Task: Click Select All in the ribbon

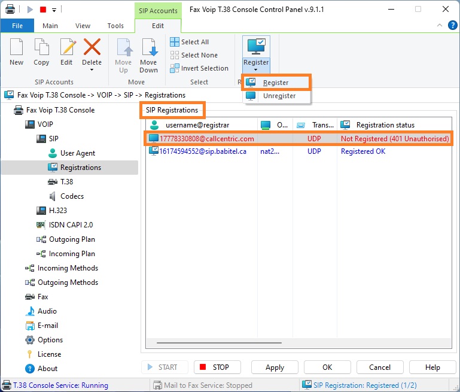Action: click(190, 42)
